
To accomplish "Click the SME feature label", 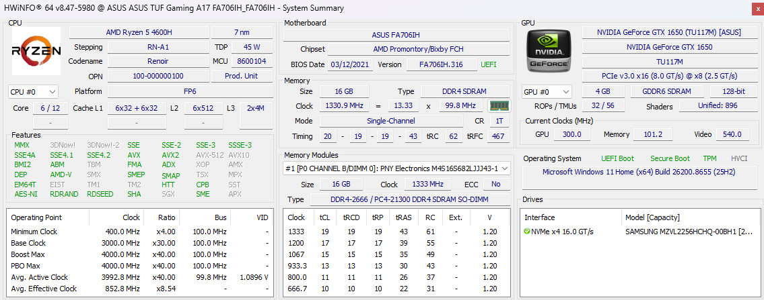I will [203, 194].
